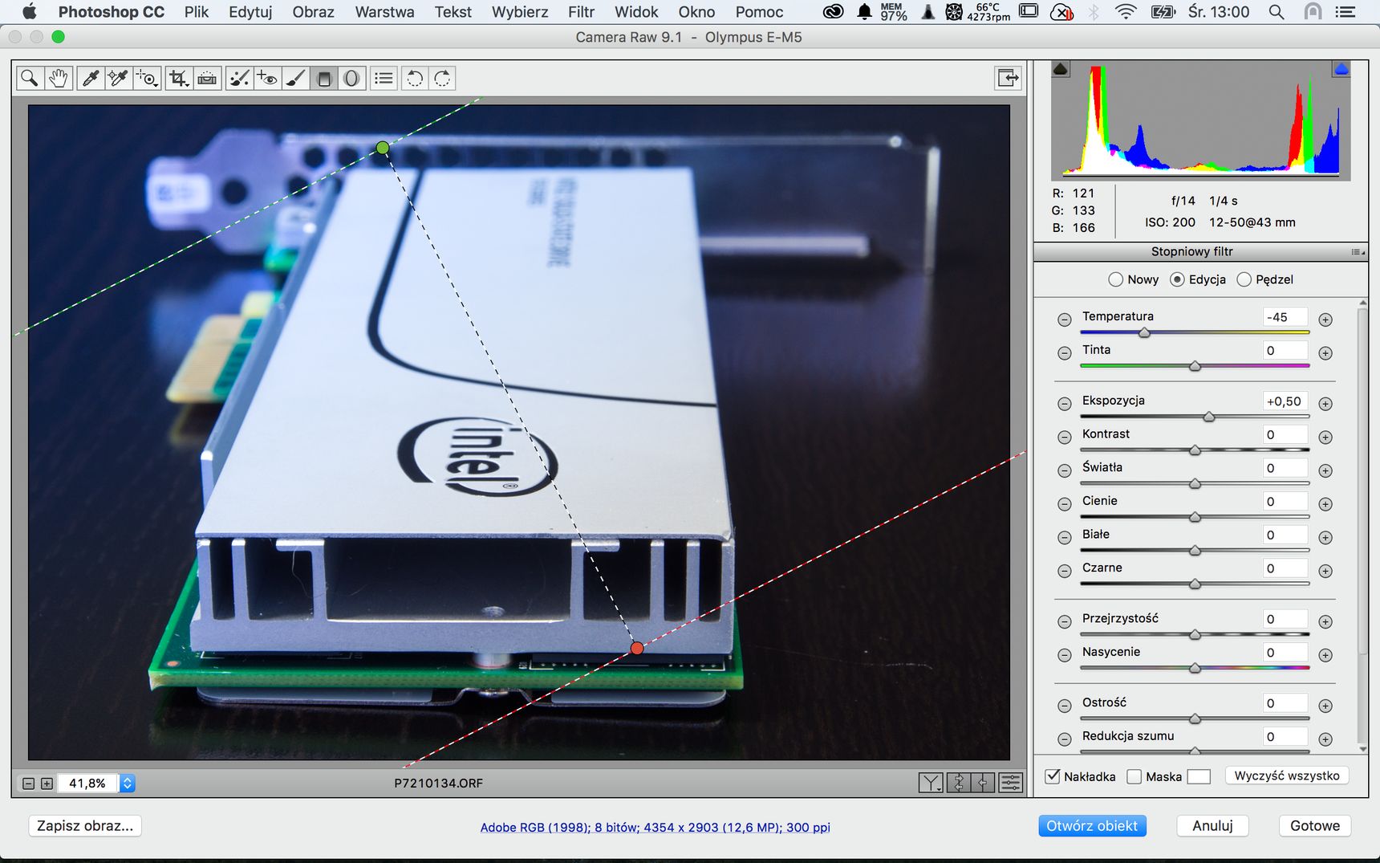The width and height of the screenshot is (1380, 863).
Task: Open the Filtr menu
Action: [x=581, y=12]
